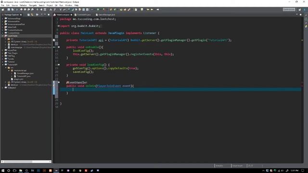Click the Open Perspective icon
The image size is (308, 173).
tap(300, 10)
